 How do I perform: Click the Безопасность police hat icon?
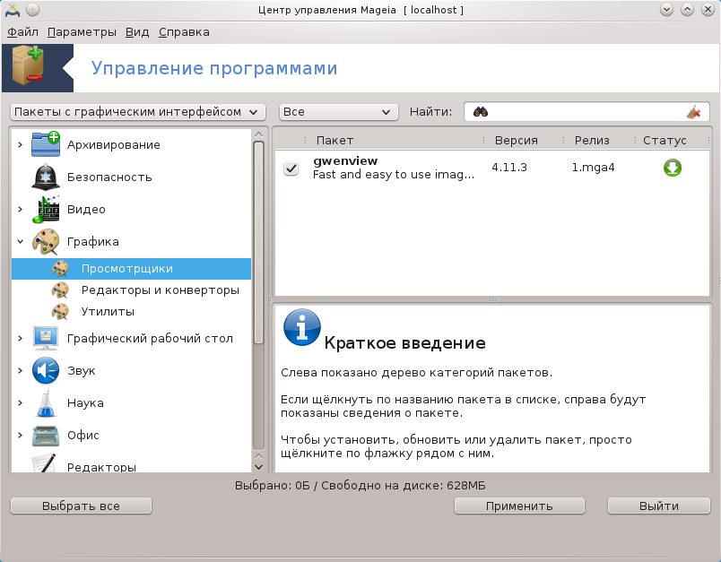click(45, 177)
